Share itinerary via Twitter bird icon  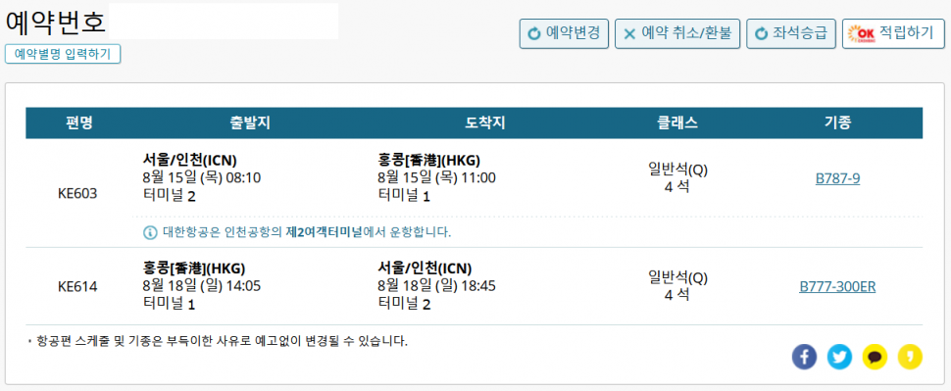point(839,357)
